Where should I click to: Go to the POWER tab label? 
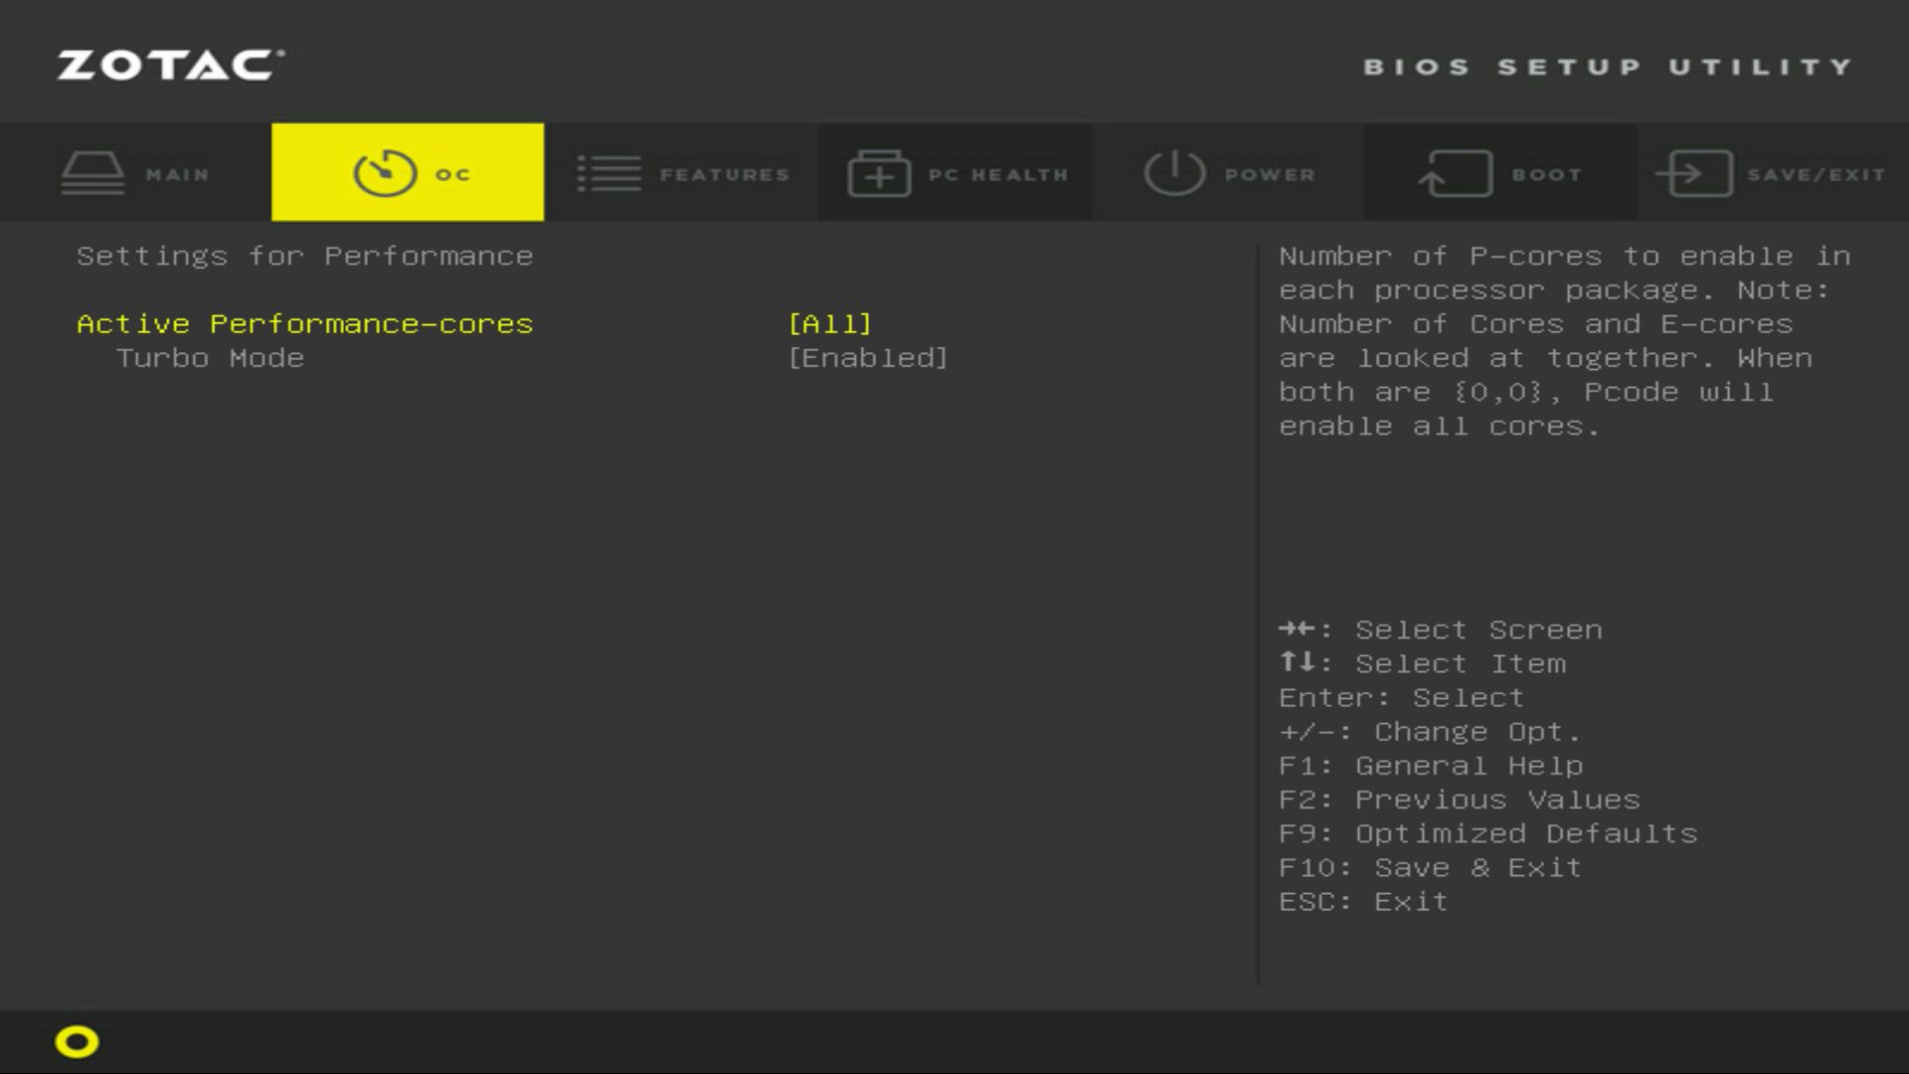click(1270, 175)
